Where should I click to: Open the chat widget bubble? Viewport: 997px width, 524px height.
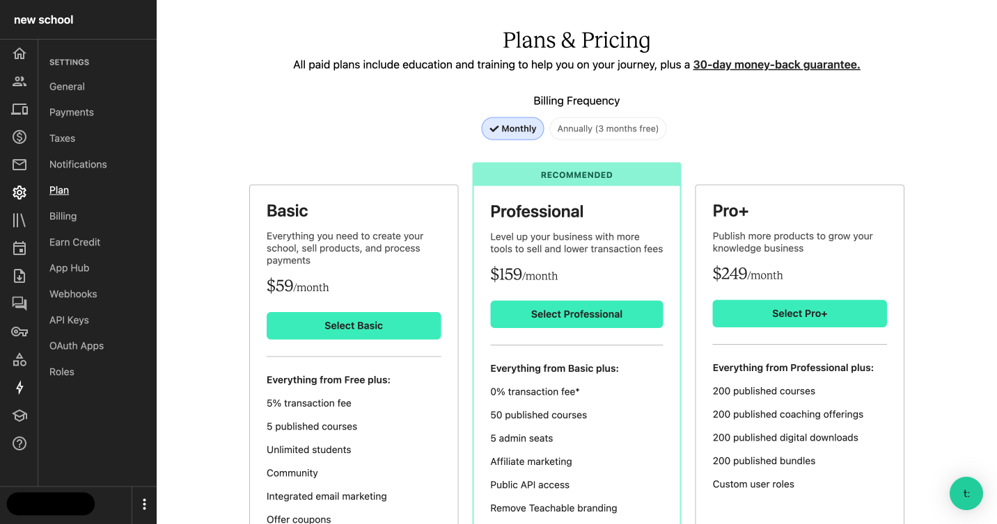[x=966, y=493]
